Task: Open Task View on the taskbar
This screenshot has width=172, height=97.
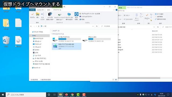Action: click(x=55, y=95)
